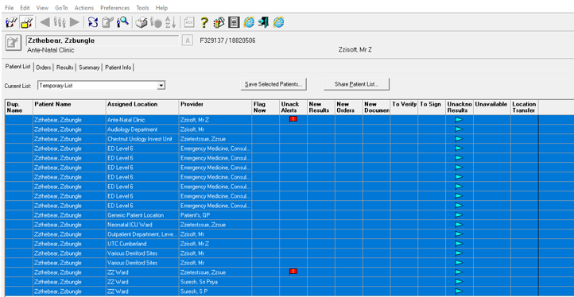Viewport: 574px width, 297px height.
Task: Click the traffic-light style toolbar icon
Action: pyautogui.click(x=219, y=23)
